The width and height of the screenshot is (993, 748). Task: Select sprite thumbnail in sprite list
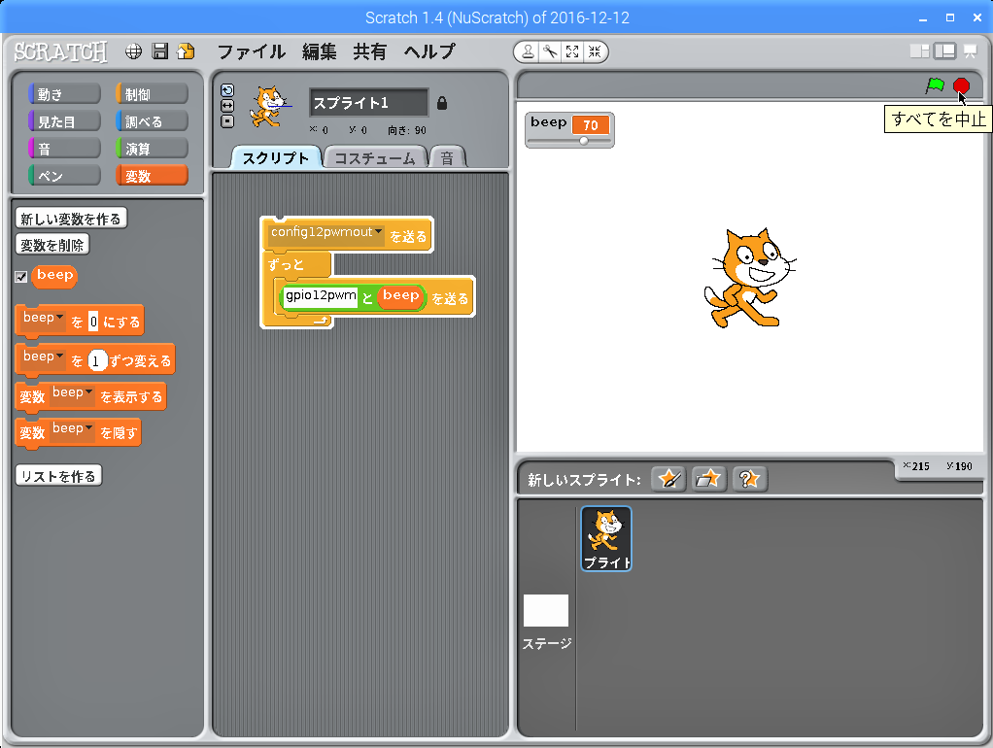tap(606, 538)
